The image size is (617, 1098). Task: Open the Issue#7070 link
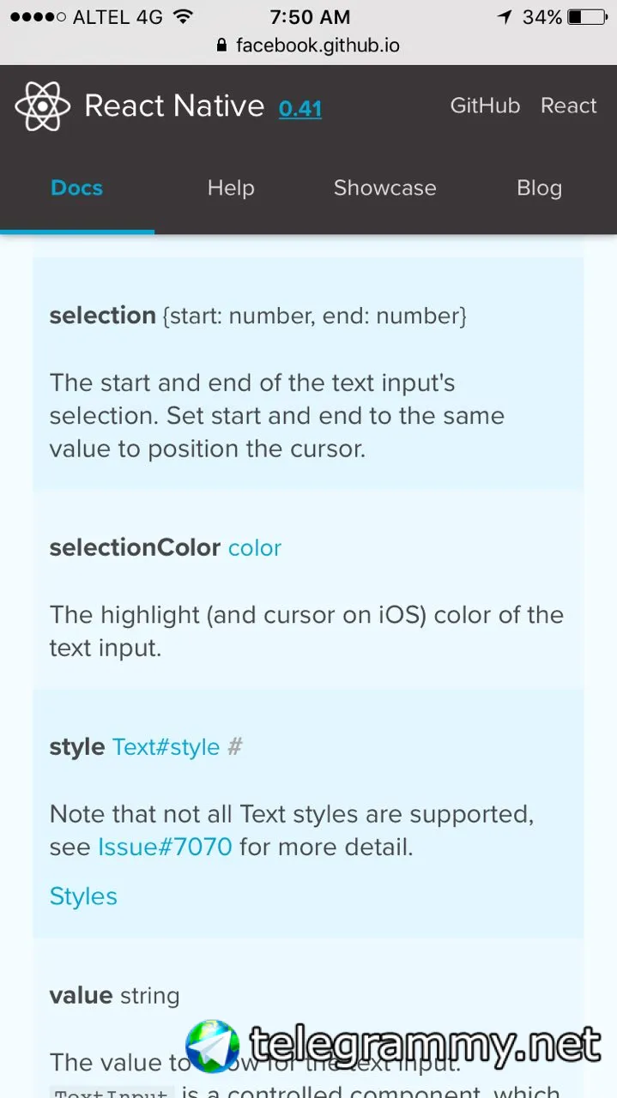(165, 848)
